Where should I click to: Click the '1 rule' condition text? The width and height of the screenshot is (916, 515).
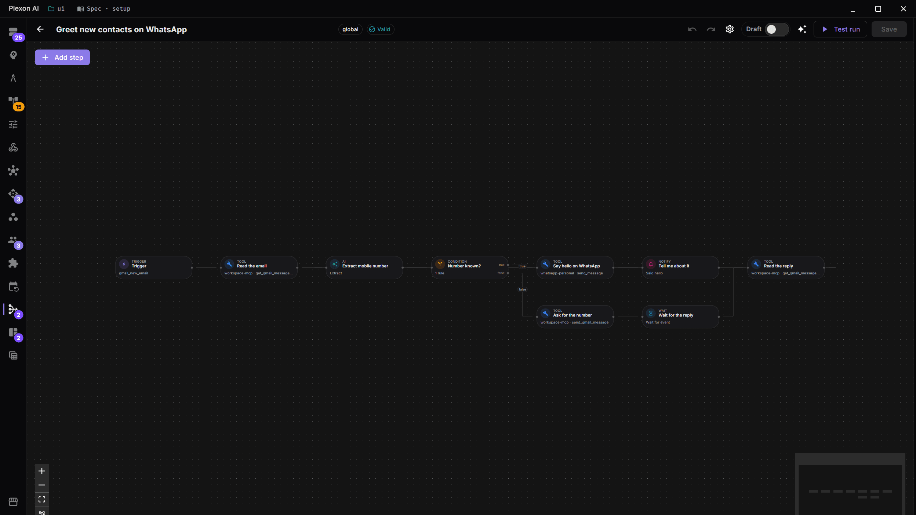440,273
